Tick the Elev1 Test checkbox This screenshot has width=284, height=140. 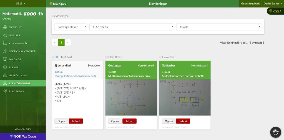[x=53, y=57]
